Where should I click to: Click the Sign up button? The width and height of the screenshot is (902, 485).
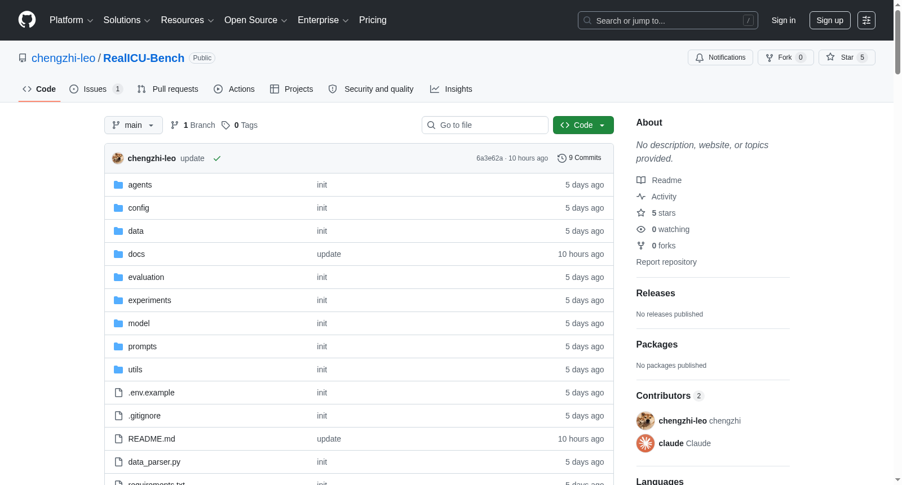click(x=830, y=20)
